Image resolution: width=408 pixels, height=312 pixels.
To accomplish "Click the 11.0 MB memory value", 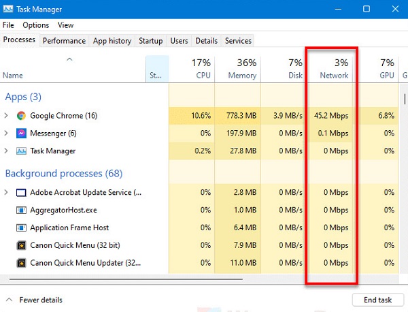I will pos(243,263).
